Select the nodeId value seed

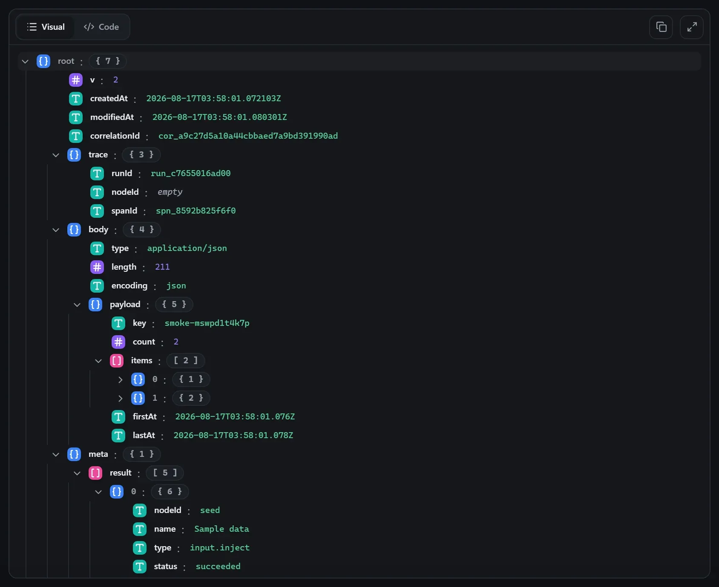click(210, 510)
